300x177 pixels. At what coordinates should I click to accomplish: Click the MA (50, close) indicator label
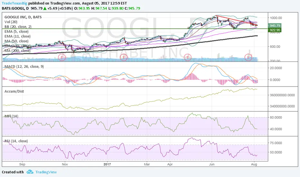pos(16,41)
